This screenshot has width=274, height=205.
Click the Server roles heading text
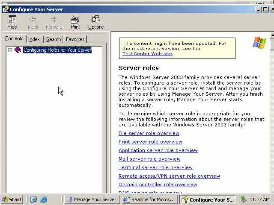[139, 68]
